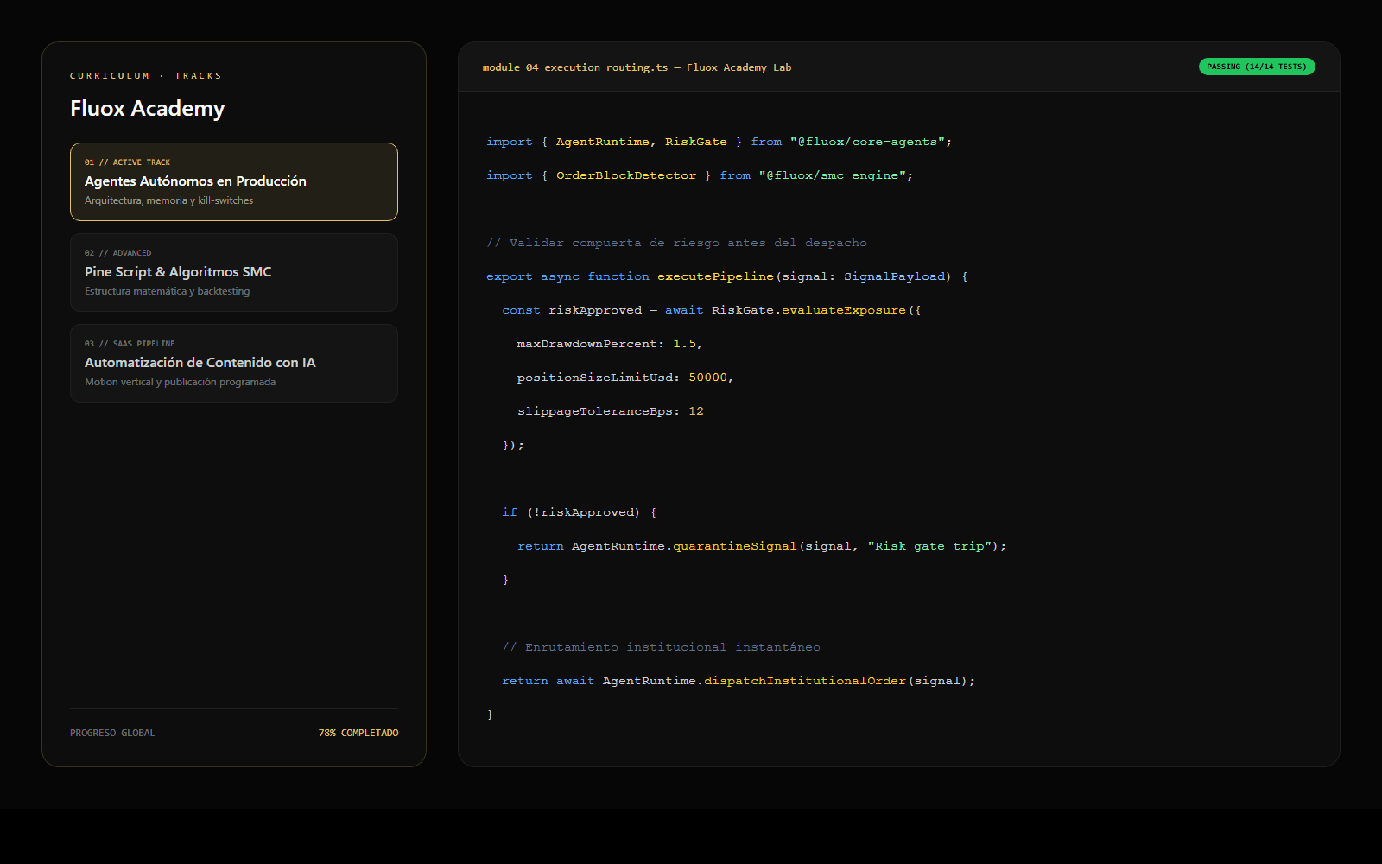Click the SignalPayload type annotation
This screenshot has width=1382, height=864.
click(x=894, y=276)
